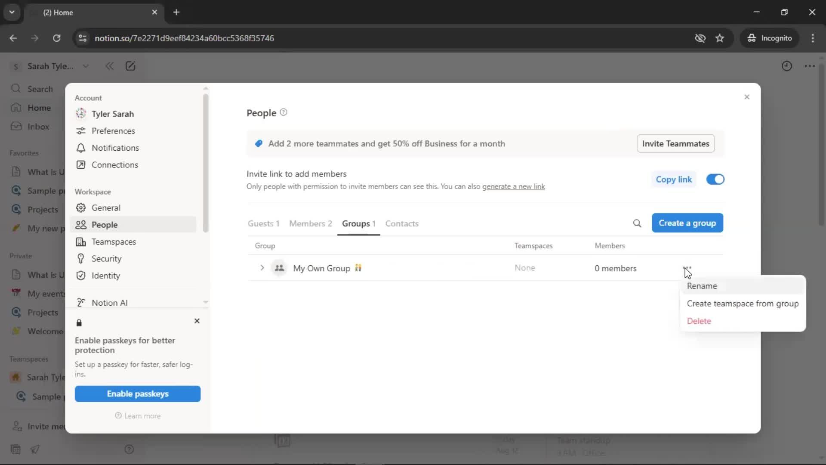Switch to the Contacts tab
The height and width of the screenshot is (465, 826).
(x=402, y=223)
